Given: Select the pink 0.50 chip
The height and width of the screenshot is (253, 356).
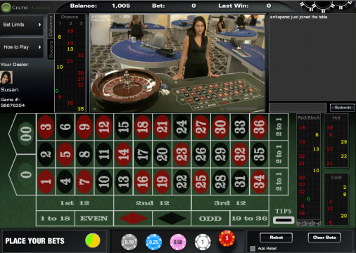Looking at the screenshot, I should (x=178, y=242).
